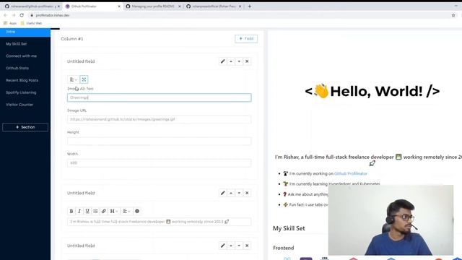Switch to the first GitHub repository browser tab
462x260 pixels.
(x=32, y=6)
